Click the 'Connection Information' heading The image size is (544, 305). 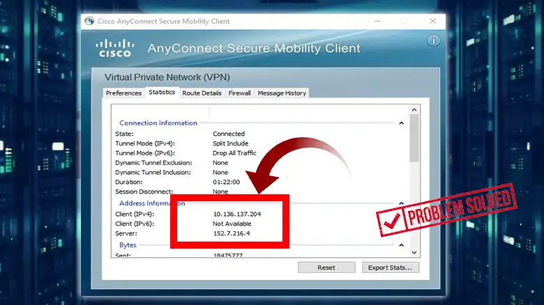158,123
